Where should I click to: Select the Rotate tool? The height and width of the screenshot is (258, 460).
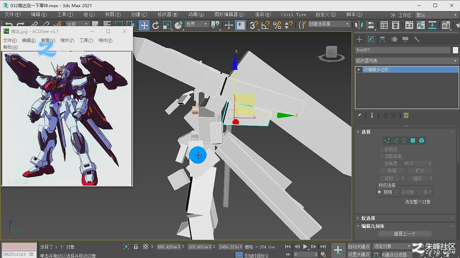(x=156, y=25)
